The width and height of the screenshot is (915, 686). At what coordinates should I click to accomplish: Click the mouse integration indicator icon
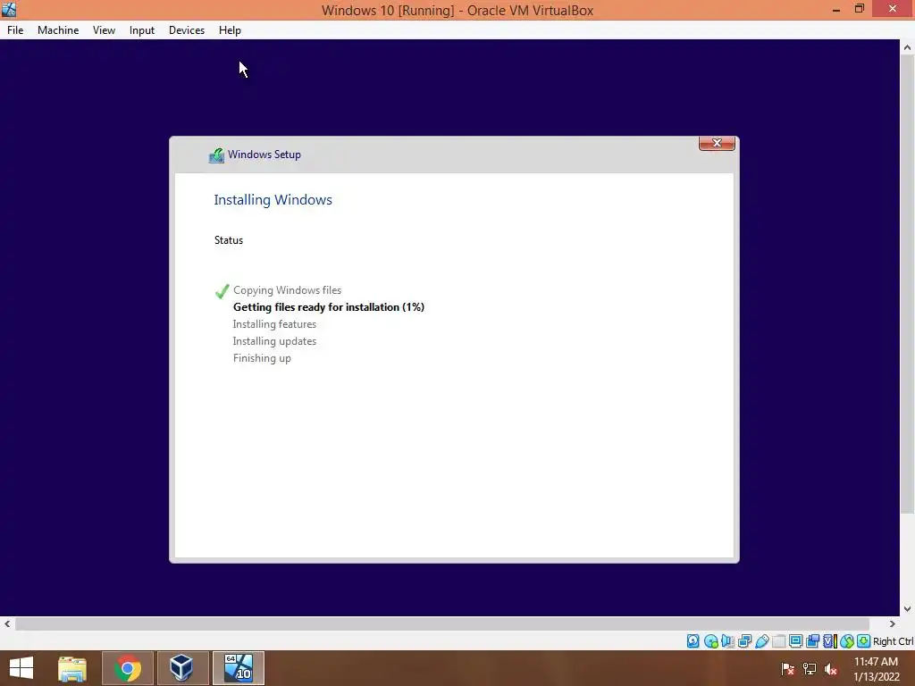point(847,641)
